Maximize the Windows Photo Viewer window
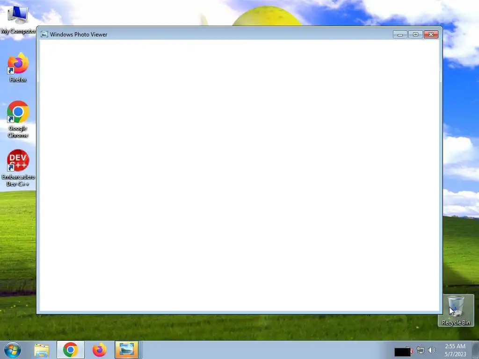Image resolution: width=479 pixels, height=359 pixels. (x=415, y=35)
